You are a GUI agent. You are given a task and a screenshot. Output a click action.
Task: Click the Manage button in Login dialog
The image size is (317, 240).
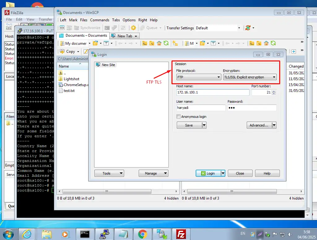[x=151, y=173]
